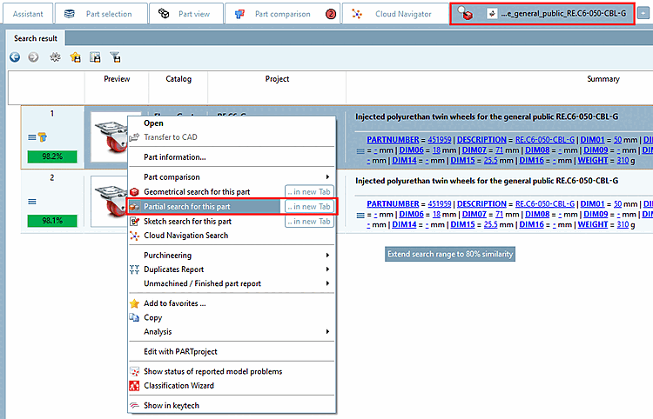Viewport: 653px width, 419px height.
Task: Click the Part view cube icon
Action: click(x=164, y=14)
